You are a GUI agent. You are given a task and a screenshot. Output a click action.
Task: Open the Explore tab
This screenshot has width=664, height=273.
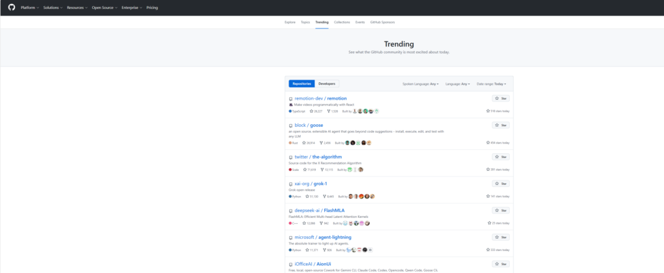coord(290,22)
